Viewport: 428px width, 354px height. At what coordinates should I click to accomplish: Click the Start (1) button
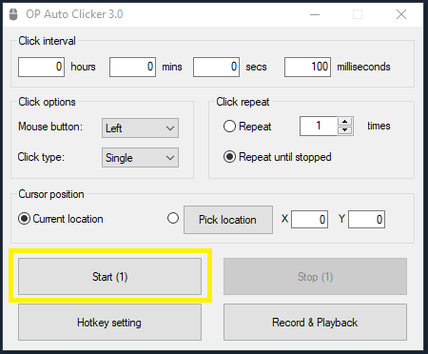point(109,277)
